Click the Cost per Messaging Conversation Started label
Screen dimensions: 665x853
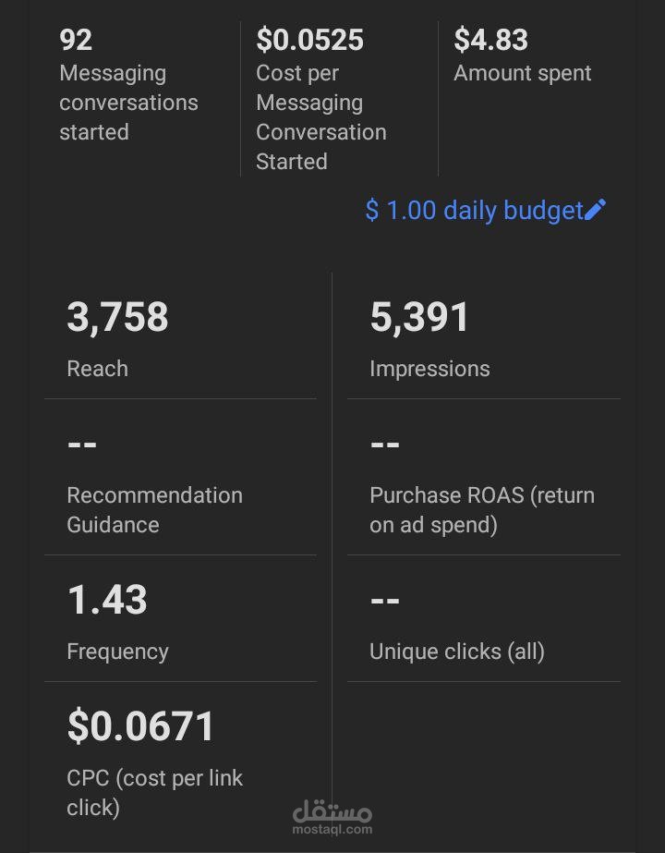(x=321, y=117)
